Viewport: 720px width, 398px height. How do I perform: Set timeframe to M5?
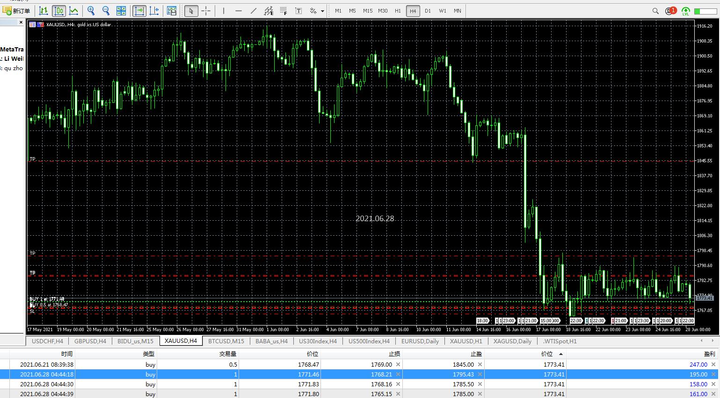click(352, 11)
